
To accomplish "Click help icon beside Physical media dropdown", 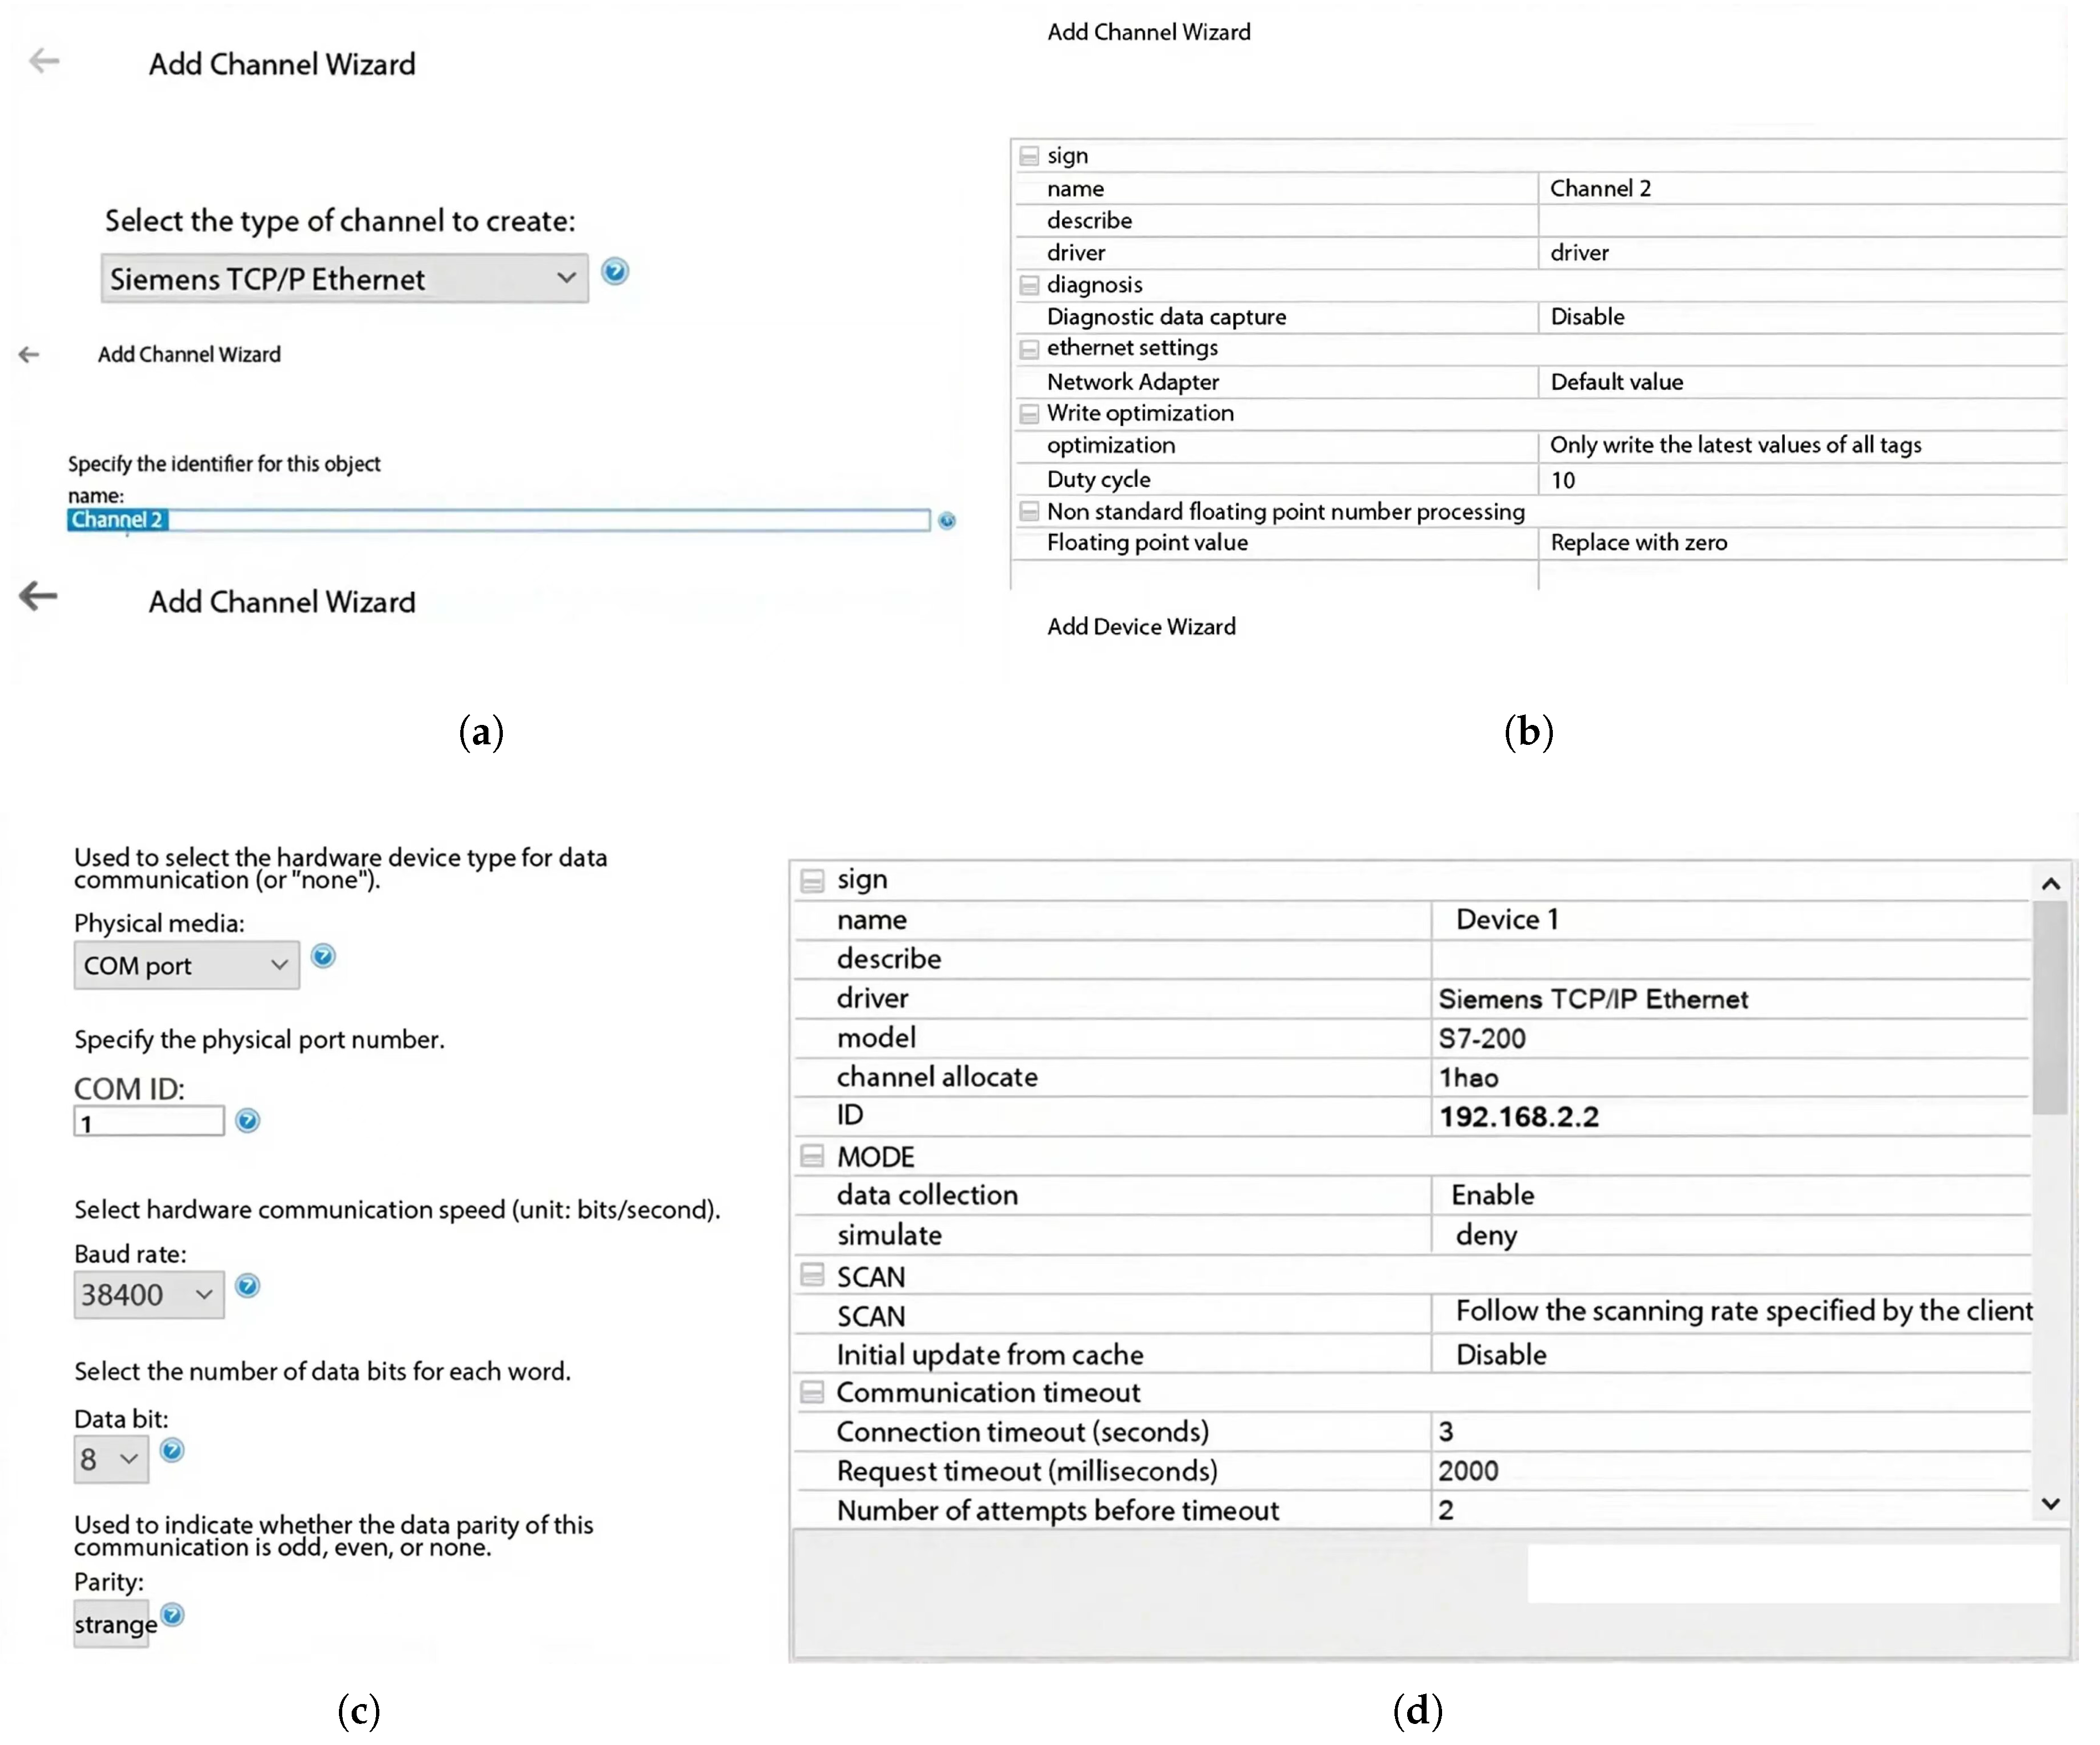I will pos(322,956).
